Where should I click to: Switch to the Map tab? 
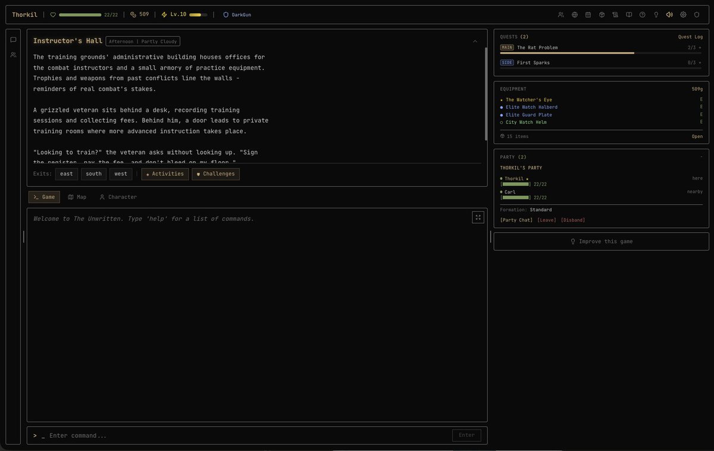77,197
